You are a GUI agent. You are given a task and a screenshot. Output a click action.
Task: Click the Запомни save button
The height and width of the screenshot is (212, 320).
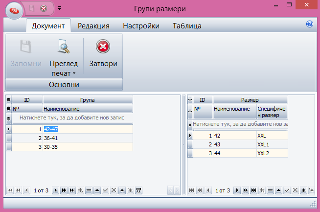click(x=26, y=54)
